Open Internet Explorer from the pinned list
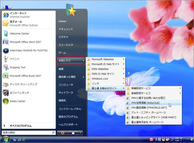This screenshot has height=143, width=194. pyautogui.click(x=29, y=15)
